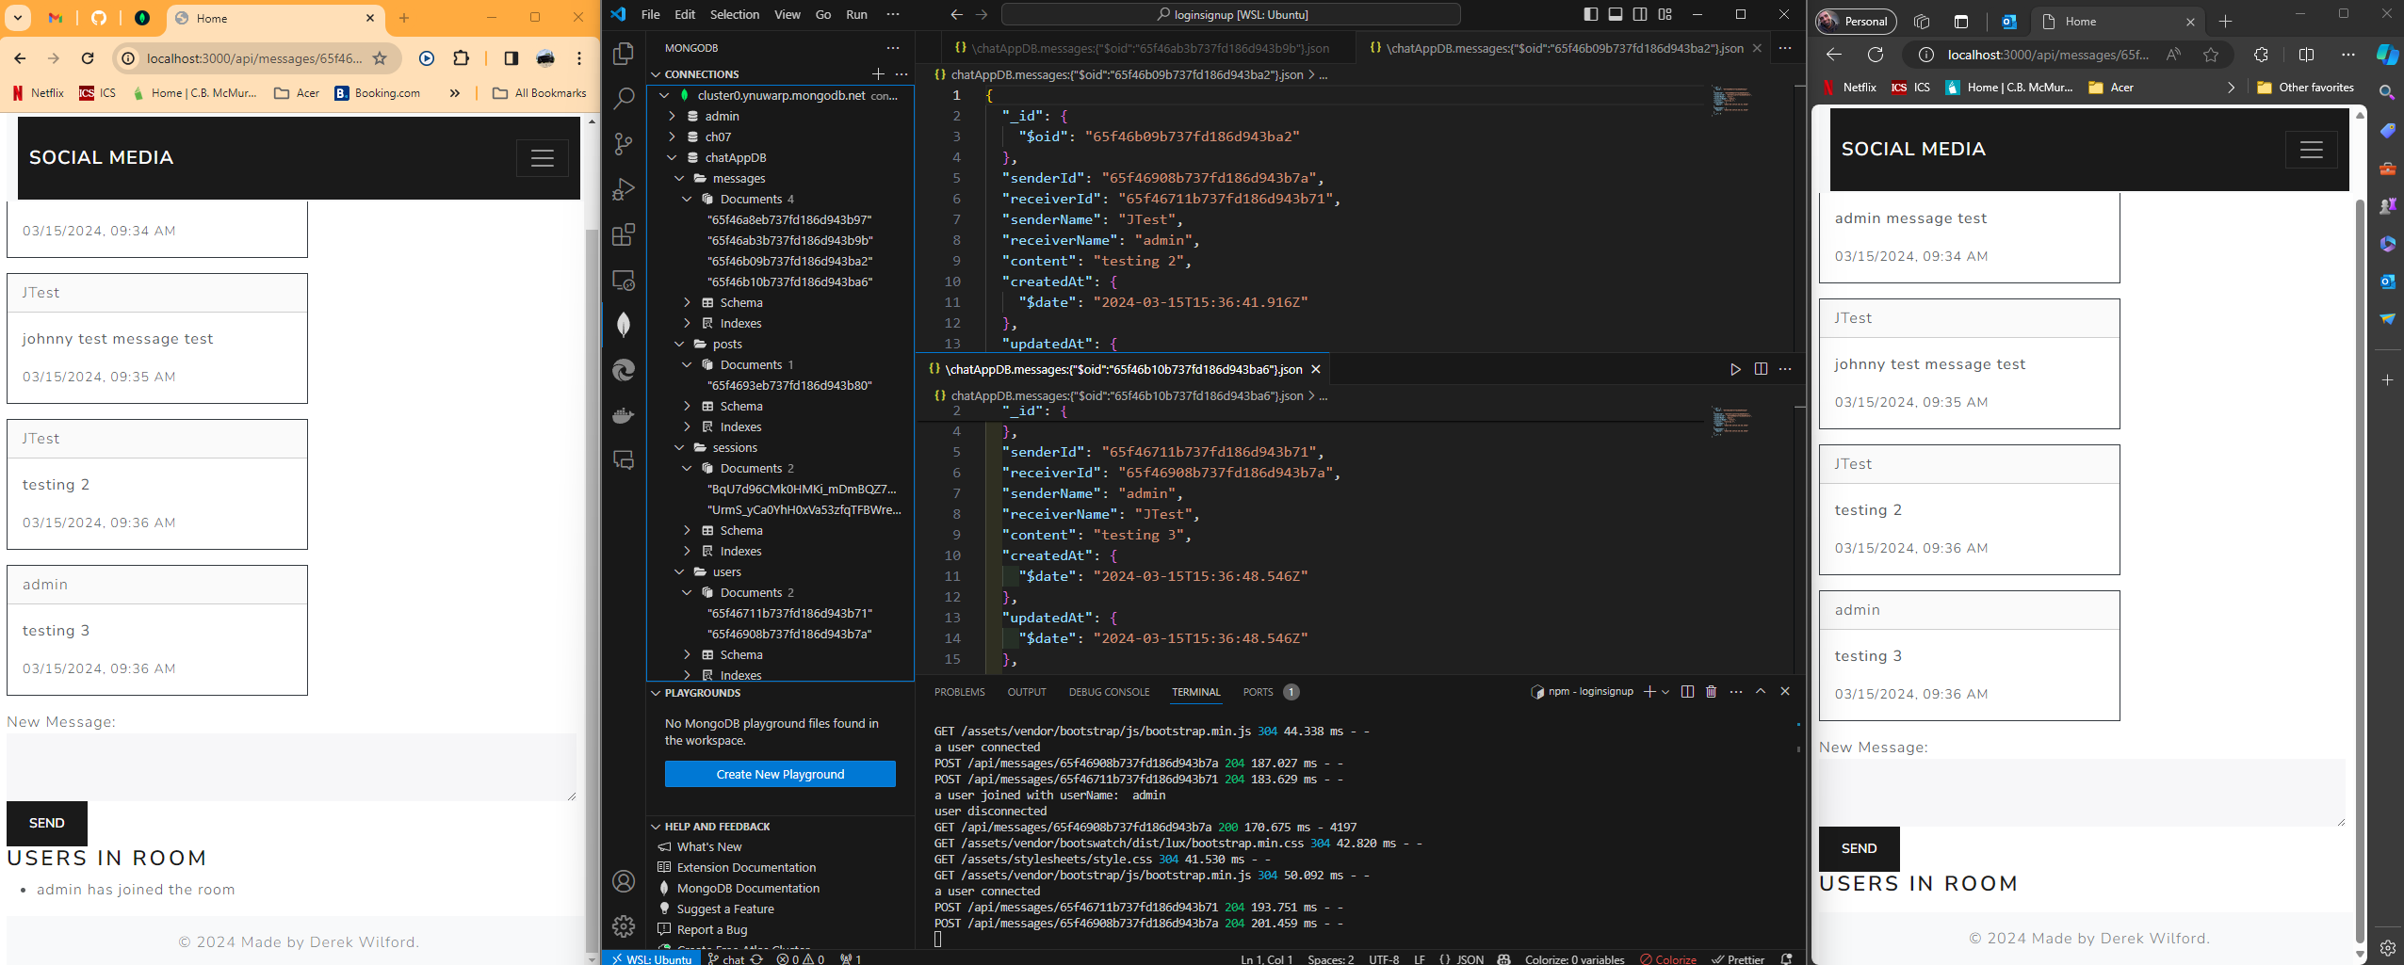Toggle Chrome side panel icon
The image size is (2404, 965).
pos(511,58)
